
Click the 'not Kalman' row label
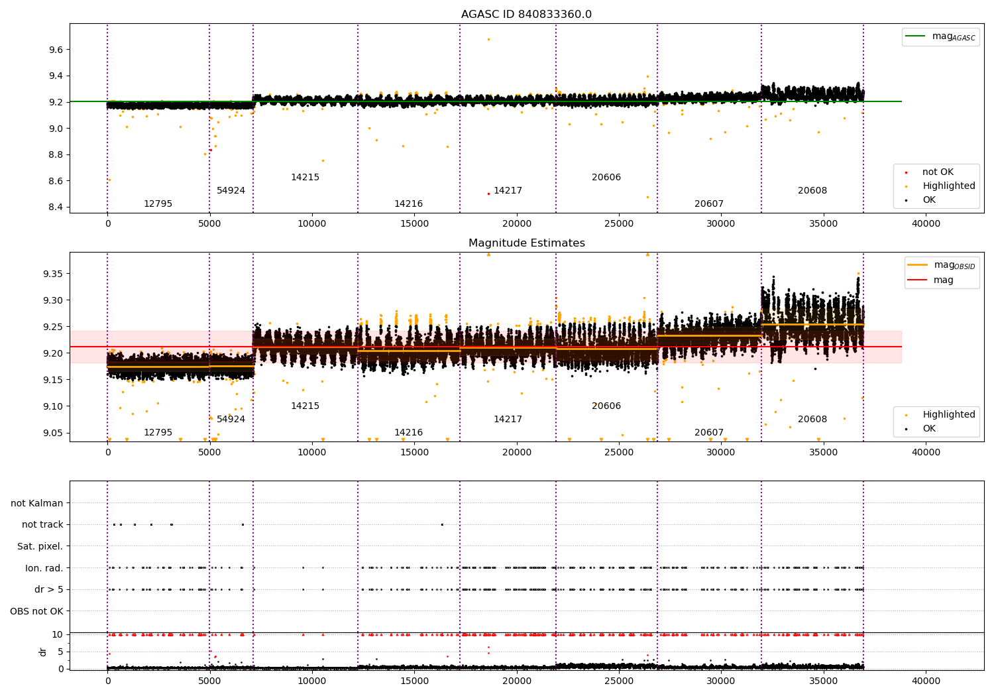coord(37,504)
